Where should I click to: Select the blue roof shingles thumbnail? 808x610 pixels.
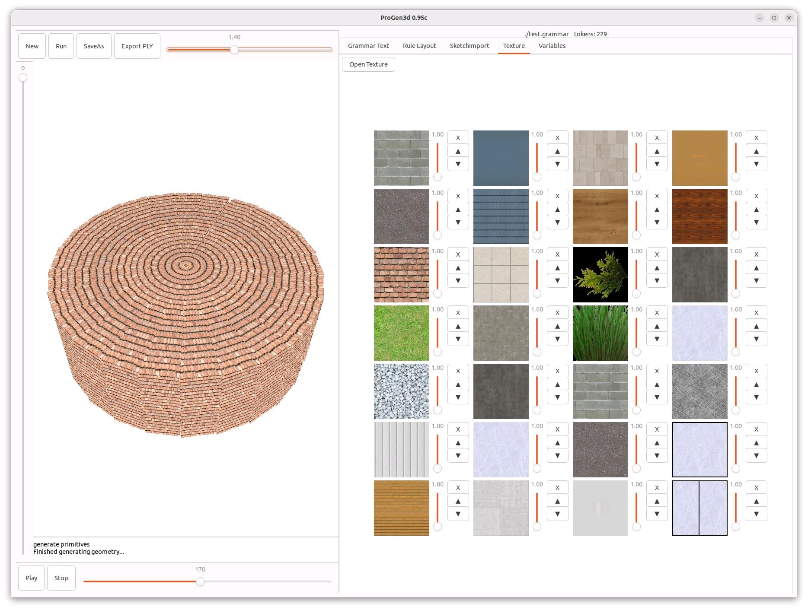[x=501, y=216]
